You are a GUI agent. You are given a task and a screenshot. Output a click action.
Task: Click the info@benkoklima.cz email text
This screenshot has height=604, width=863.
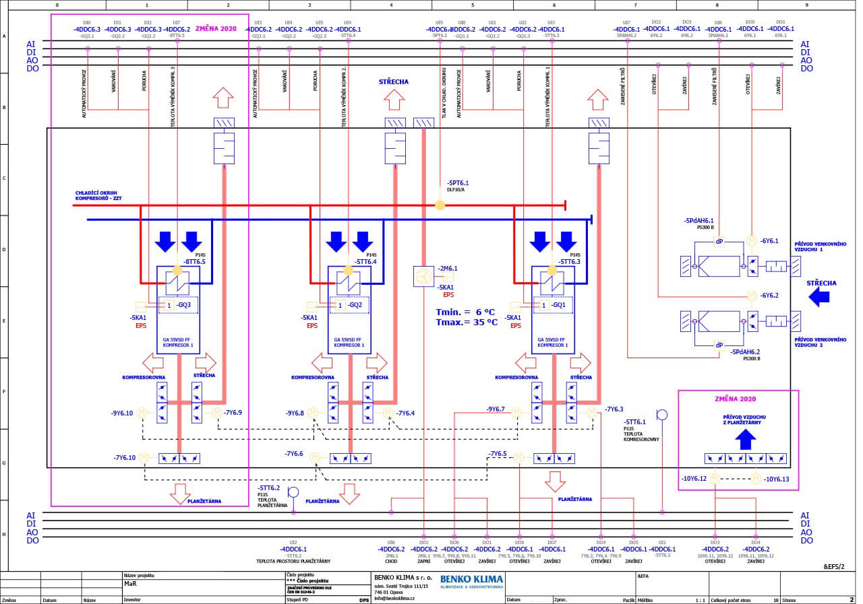[x=394, y=598]
